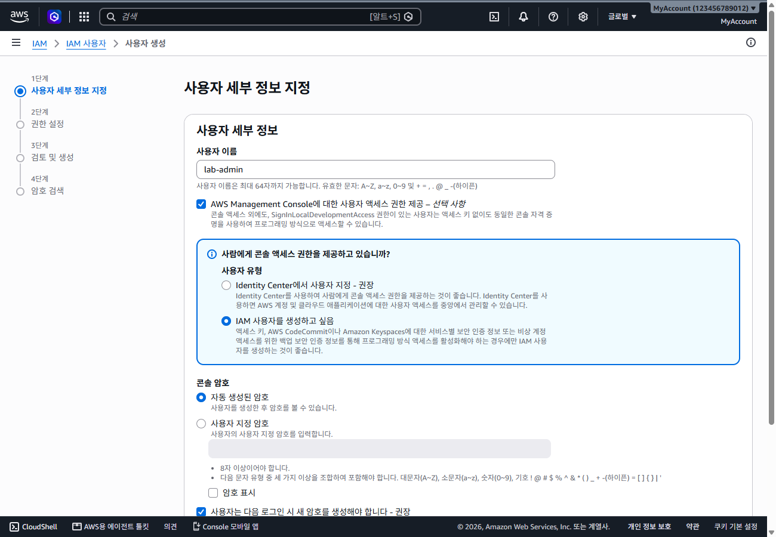Click the Console mobile app icon
The image size is (776, 537).
coord(196,526)
